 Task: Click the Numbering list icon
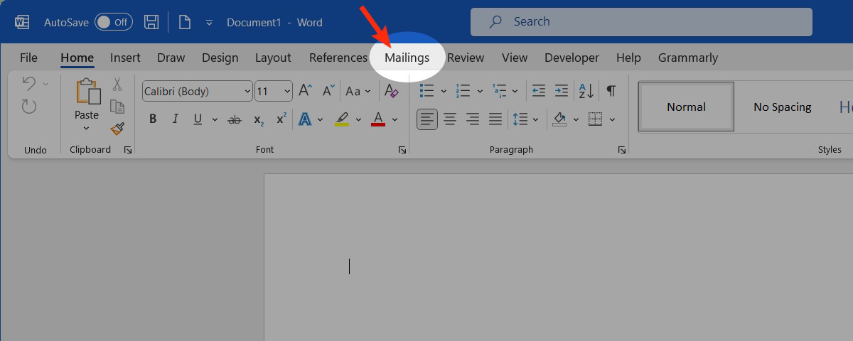[463, 91]
